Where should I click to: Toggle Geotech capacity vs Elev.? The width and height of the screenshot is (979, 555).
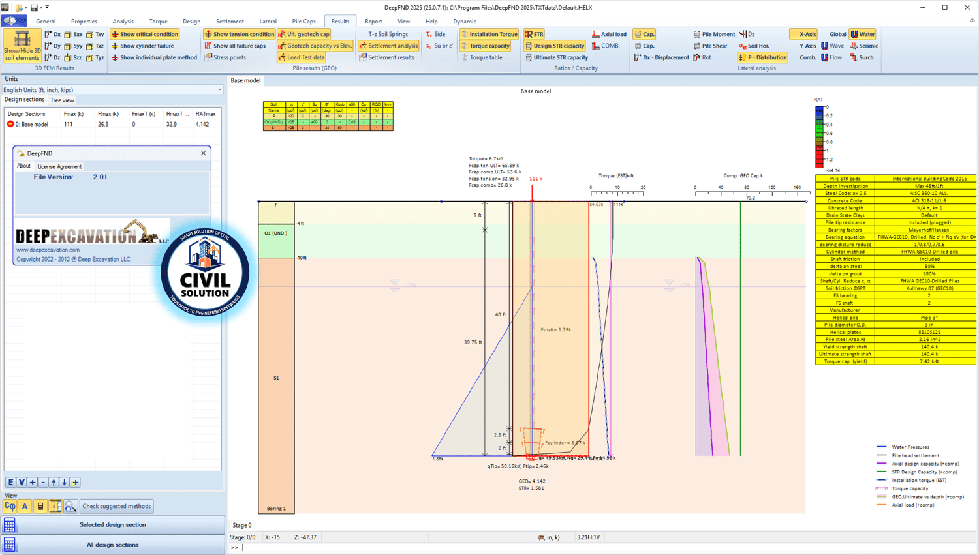click(315, 46)
